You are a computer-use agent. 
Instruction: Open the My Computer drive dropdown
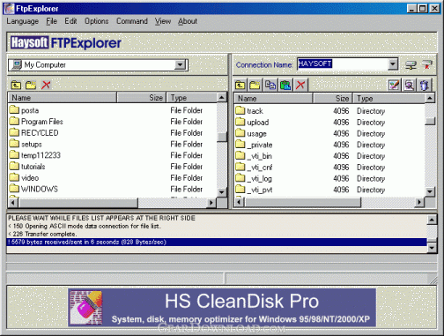pos(180,64)
